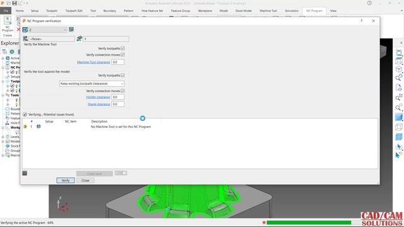Expand the Active node in Explorer tree
404x227 pixels.
coord(3,58)
